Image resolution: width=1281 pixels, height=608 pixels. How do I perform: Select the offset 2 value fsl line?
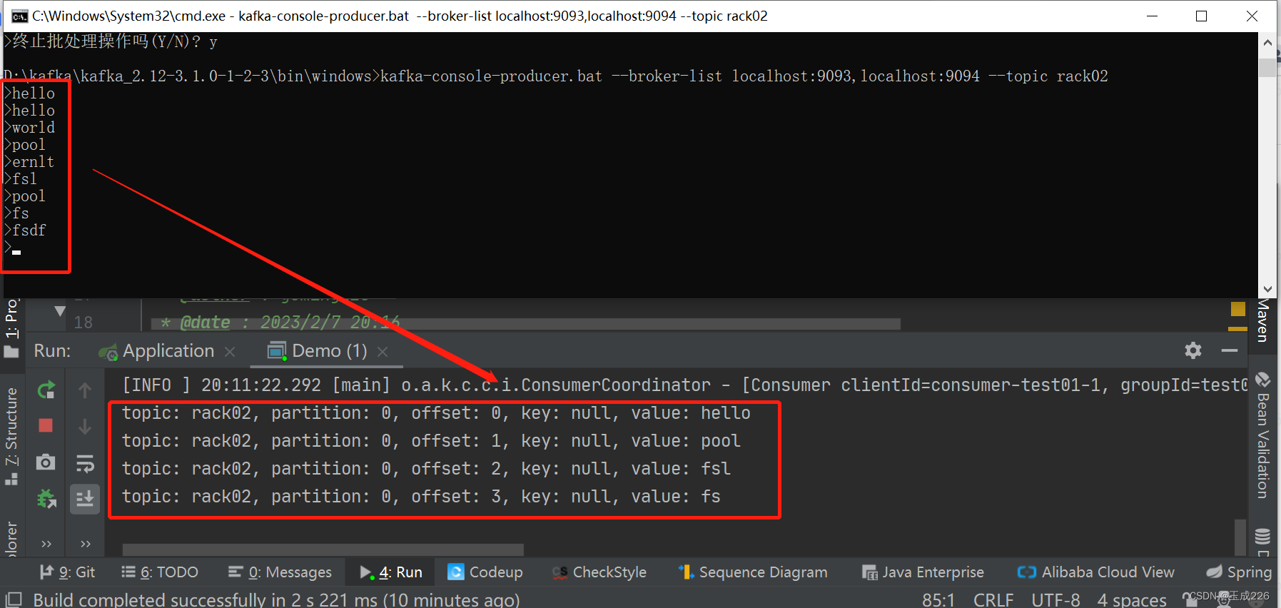(x=426, y=469)
